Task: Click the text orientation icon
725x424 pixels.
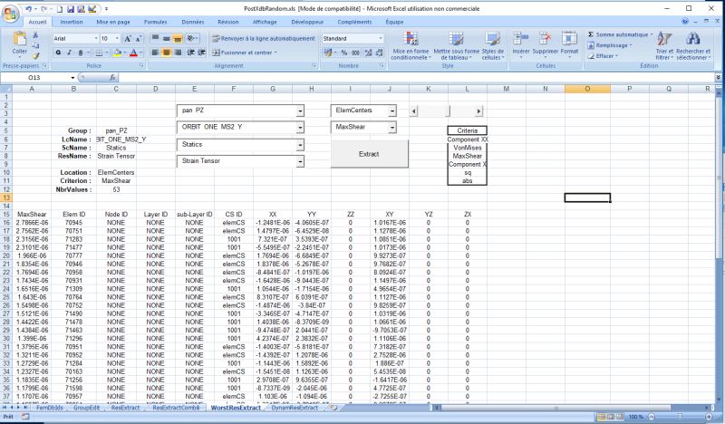Action: [191, 39]
